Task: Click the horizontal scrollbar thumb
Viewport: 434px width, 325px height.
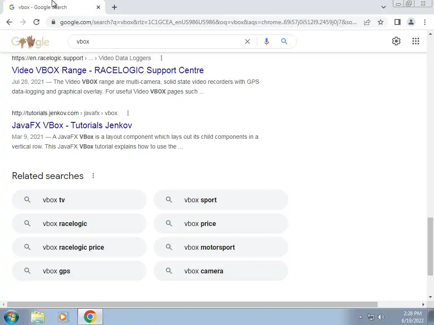Action: [192, 304]
